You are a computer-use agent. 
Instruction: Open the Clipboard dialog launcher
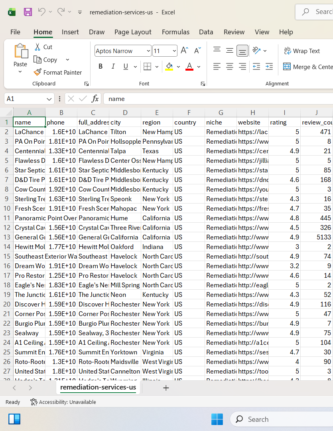(x=87, y=84)
